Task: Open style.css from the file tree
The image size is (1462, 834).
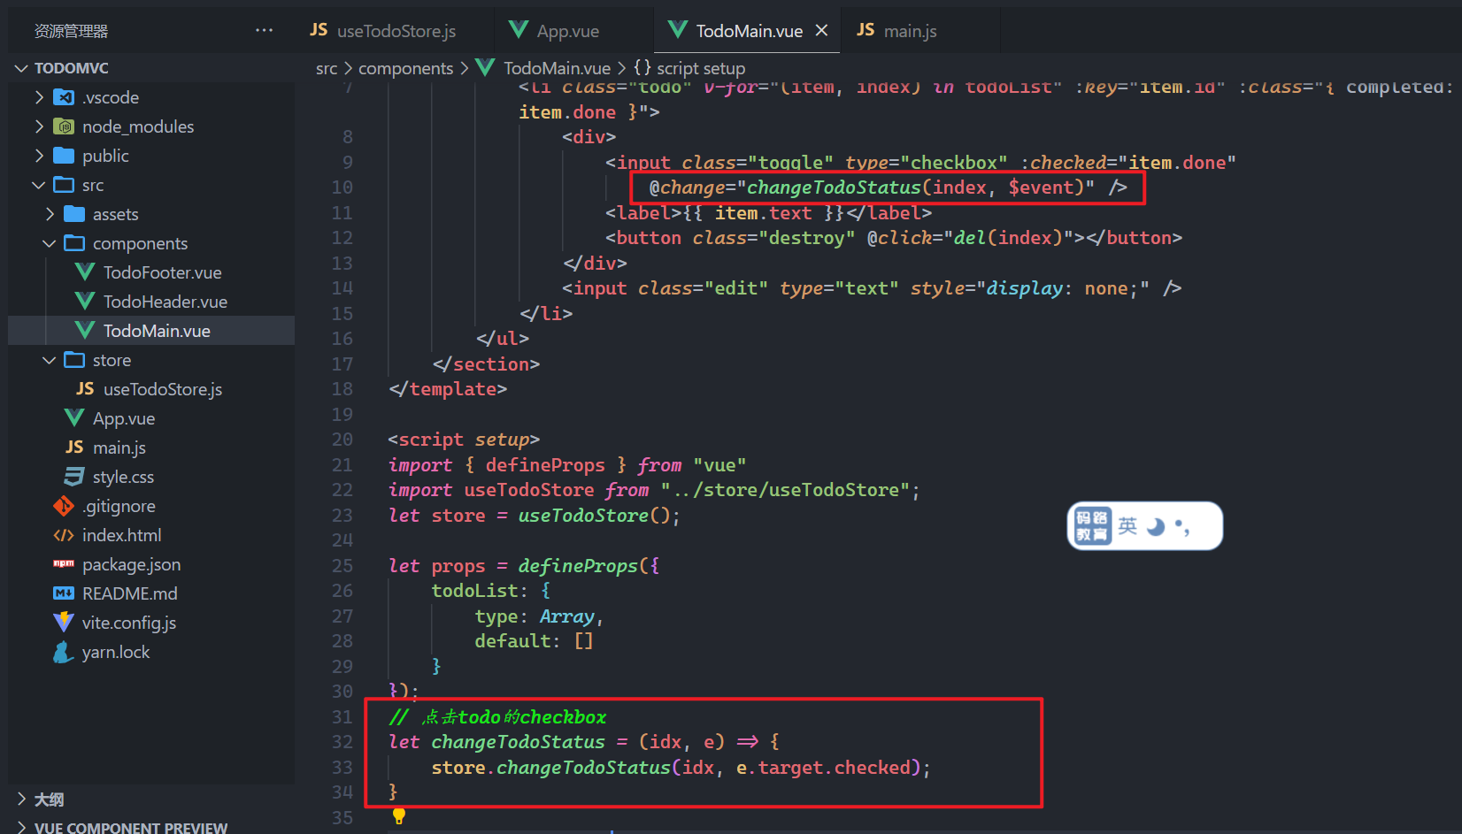Action: (x=123, y=477)
